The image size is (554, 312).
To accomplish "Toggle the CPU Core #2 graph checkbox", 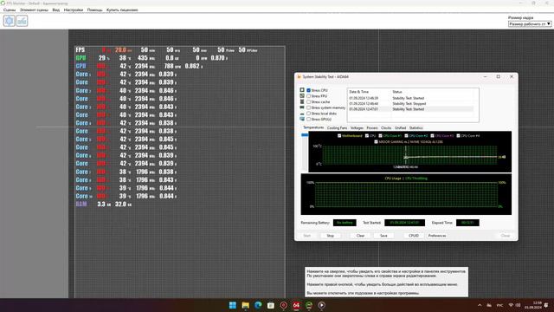I will click(x=406, y=136).
